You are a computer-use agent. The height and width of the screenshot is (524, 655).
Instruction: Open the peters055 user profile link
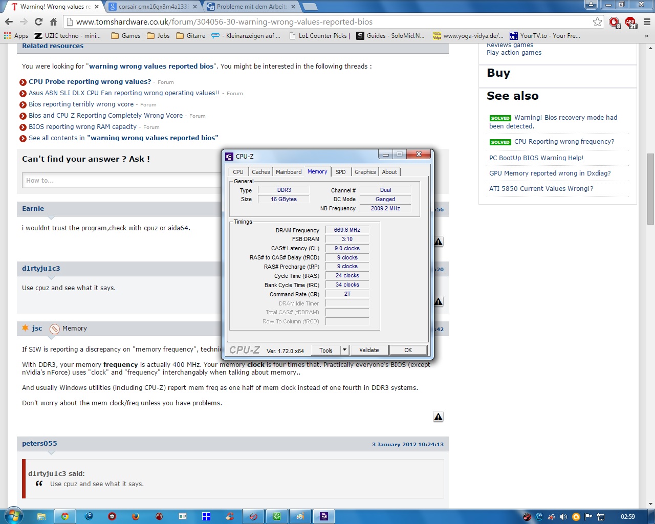tap(39, 443)
